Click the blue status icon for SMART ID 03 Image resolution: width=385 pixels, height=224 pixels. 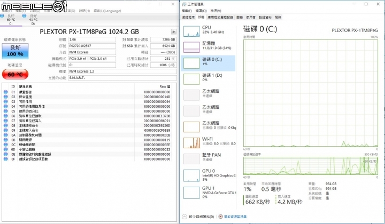coord(6,101)
